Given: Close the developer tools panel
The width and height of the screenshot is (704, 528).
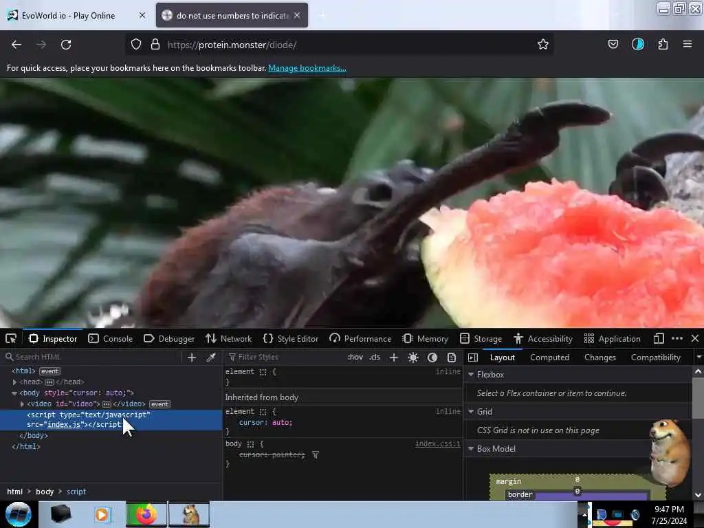Looking at the screenshot, I should pyautogui.click(x=694, y=338).
